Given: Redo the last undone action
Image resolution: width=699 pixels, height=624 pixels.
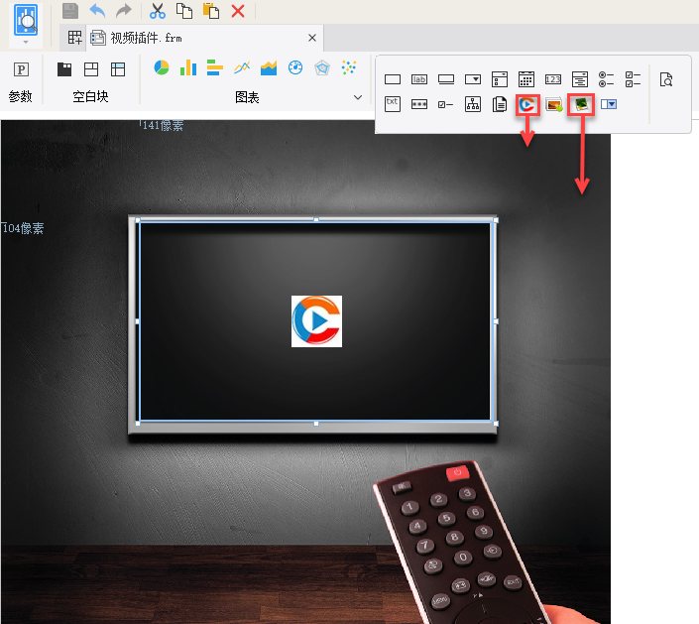Looking at the screenshot, I should click(124, 11).
